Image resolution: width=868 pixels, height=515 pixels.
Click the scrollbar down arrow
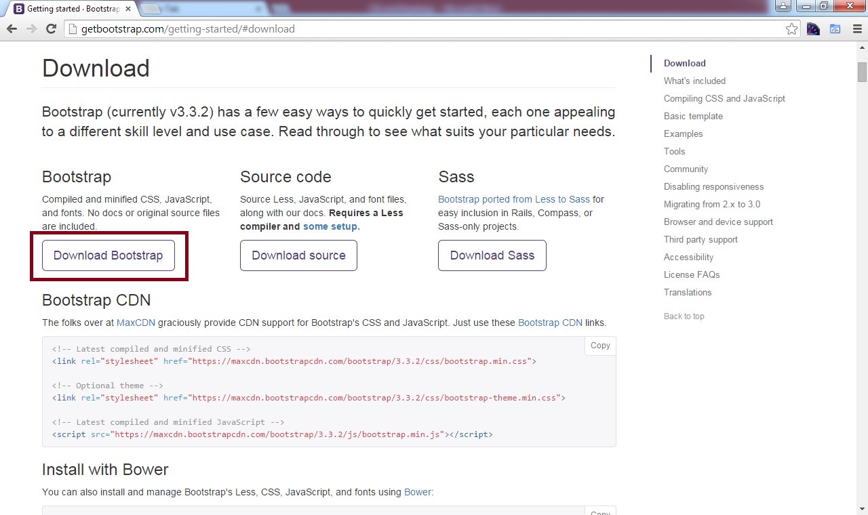click(862, 509)
